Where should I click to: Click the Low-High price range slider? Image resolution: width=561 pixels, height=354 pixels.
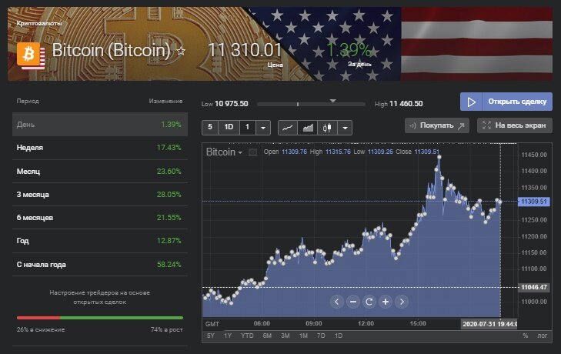pyautogui.click(x=314, y=104)
